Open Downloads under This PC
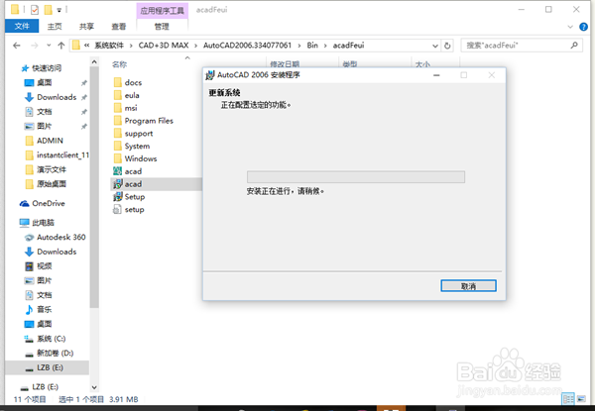This screenshot has height=411, width=595. [51, 252]
